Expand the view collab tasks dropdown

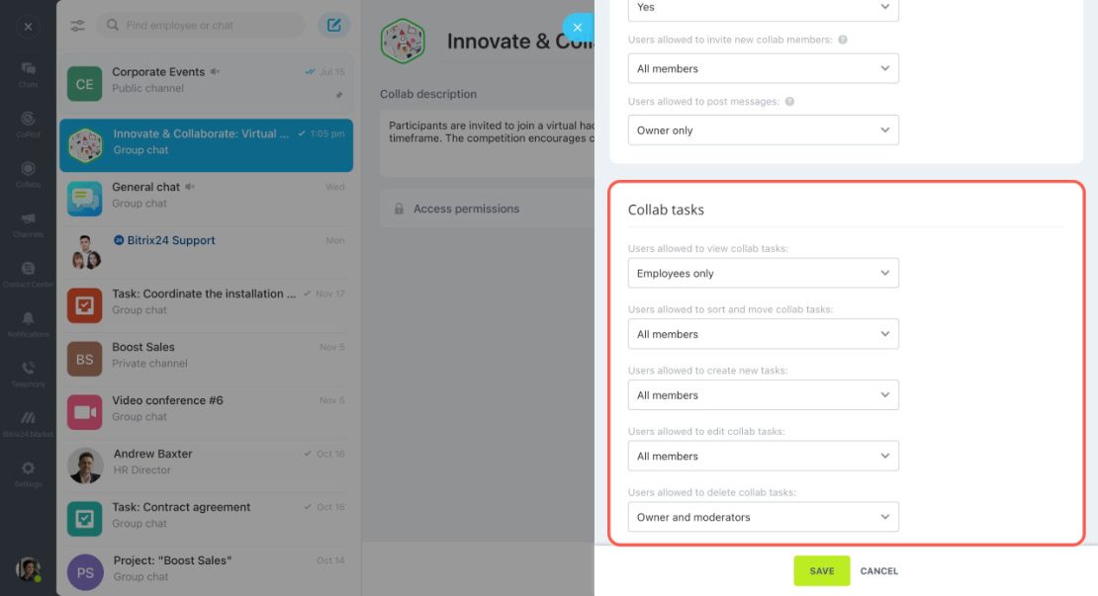[x=764, y=274]
